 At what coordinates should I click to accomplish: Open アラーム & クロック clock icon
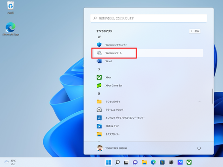click(99, 110)
